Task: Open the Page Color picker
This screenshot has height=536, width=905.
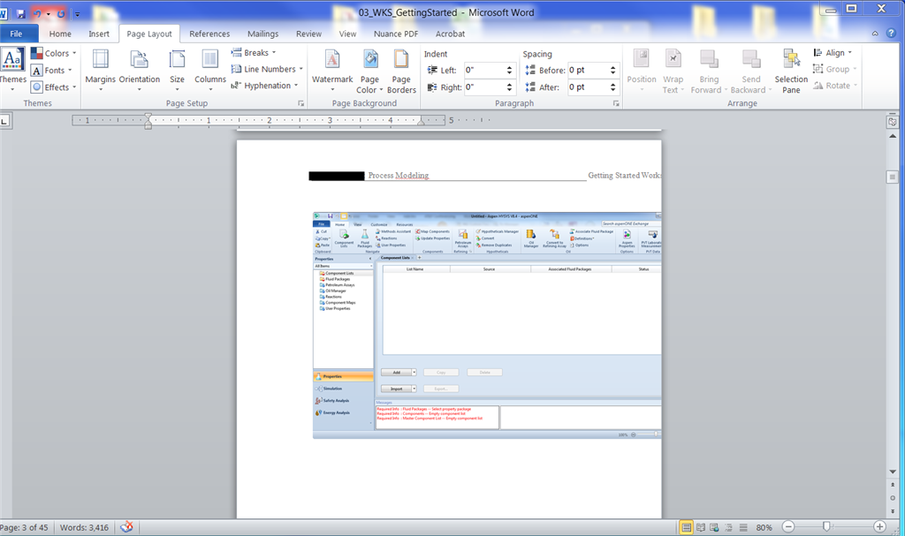Action: (x=369, y=71)
